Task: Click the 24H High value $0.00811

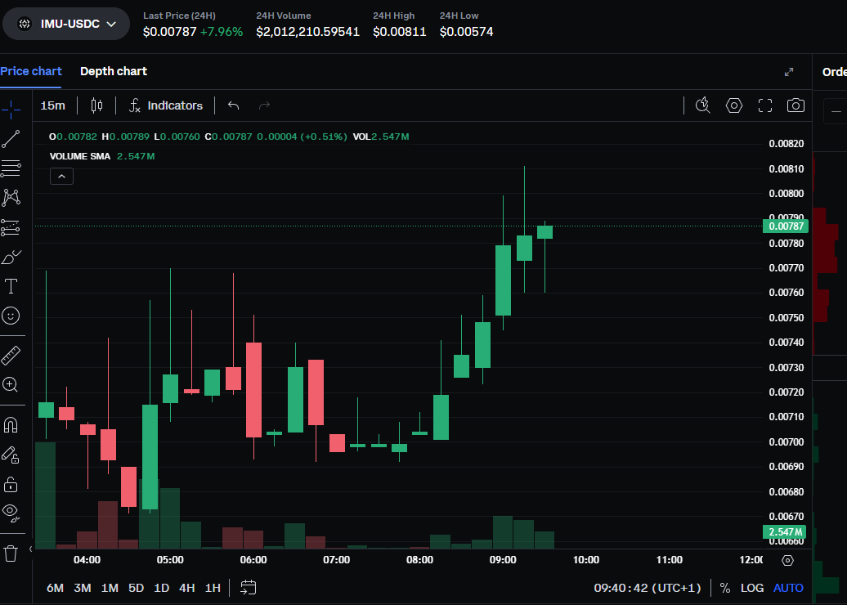Action: click(x=400, y=32)
